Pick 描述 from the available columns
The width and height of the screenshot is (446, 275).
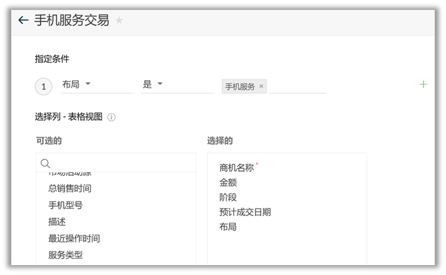coord(57,222)
